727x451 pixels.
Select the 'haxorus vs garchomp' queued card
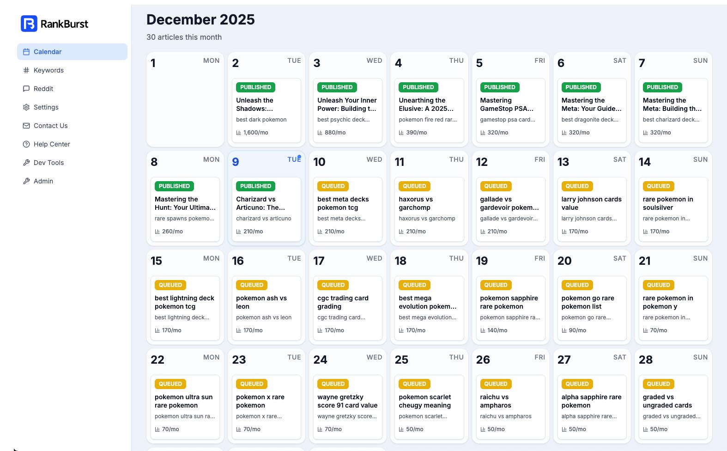click(x=429, y=209)
